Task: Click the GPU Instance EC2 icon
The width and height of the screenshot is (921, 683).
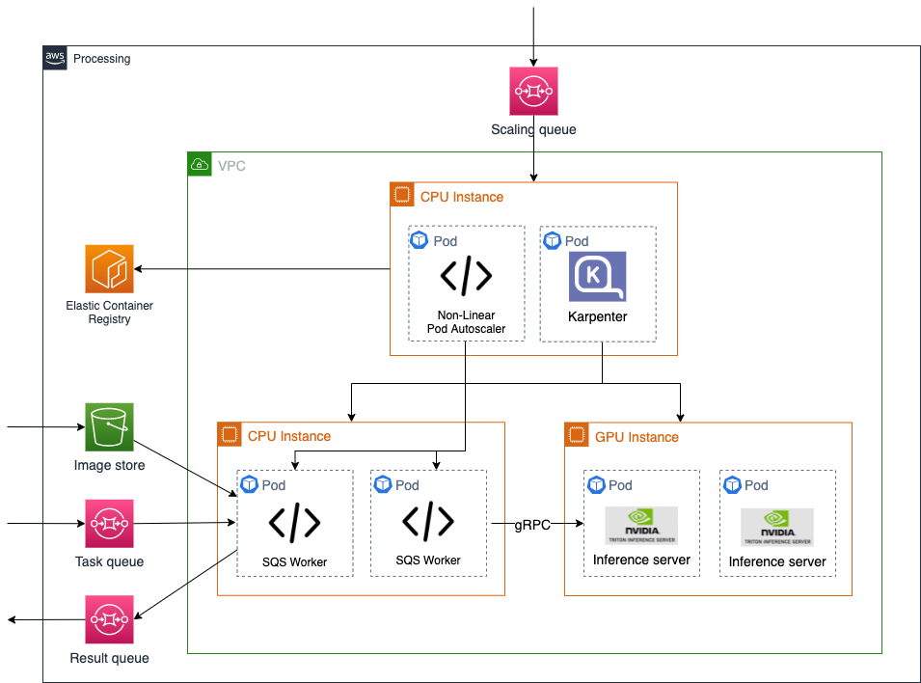Action: click(577, 435)
